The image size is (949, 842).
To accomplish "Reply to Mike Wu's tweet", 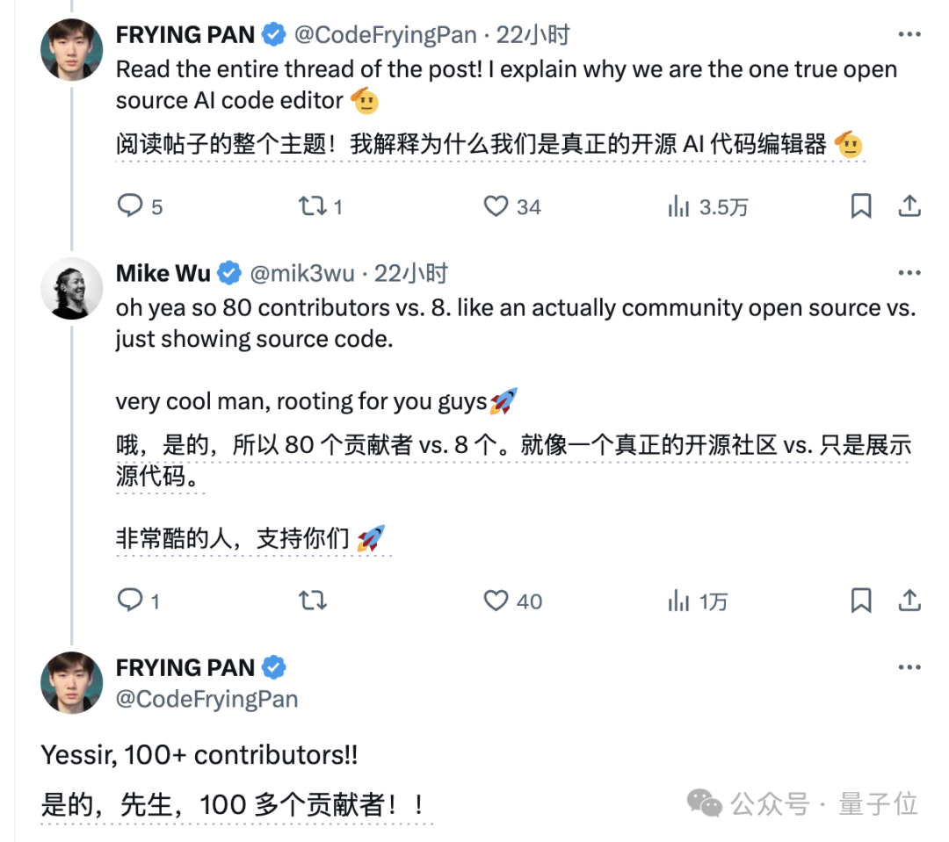I will tap(138, 600).
